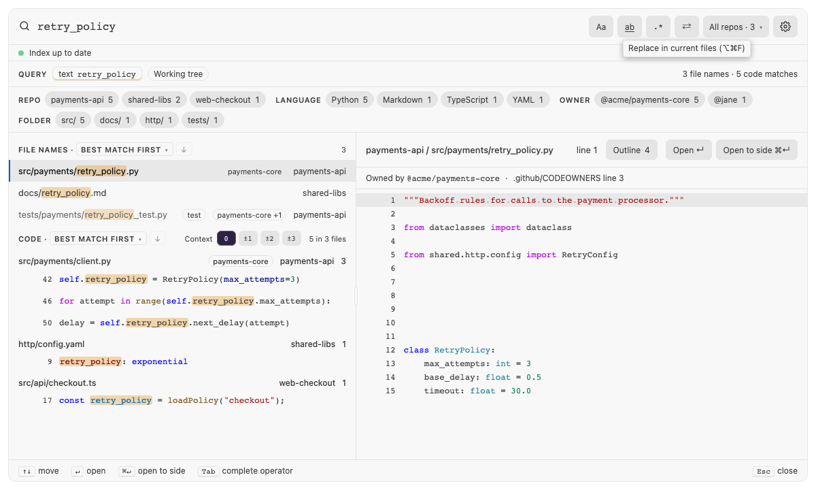Click preview path payments-api / src/payments/retry_policy.py

click(x=460, y=150)
